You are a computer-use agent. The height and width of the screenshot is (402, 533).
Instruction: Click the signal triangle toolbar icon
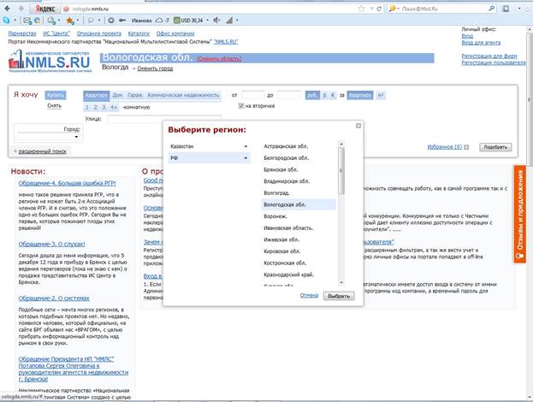(229, 21)
